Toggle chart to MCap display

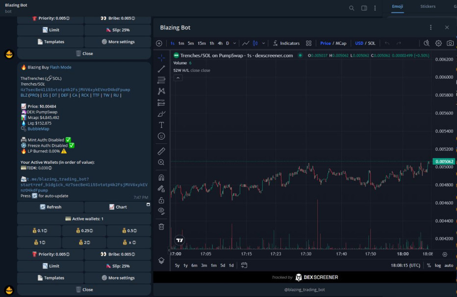341,44
